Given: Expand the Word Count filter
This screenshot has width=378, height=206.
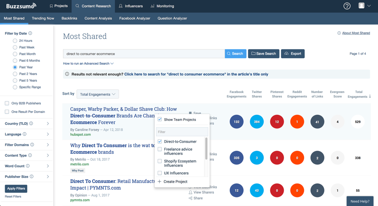Looking at the screenshot, I should 48,166.
